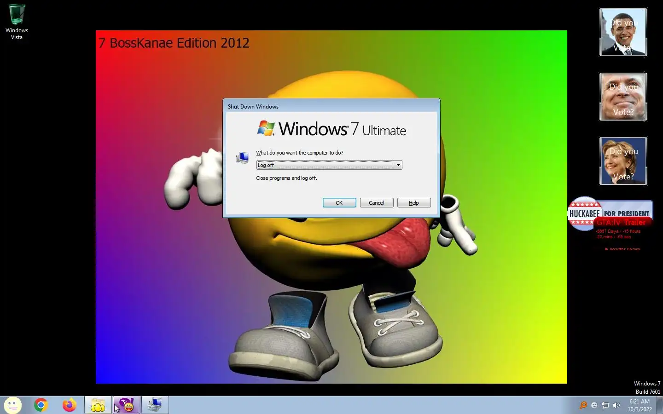Click the smiley face Start button

coord(12,405)
